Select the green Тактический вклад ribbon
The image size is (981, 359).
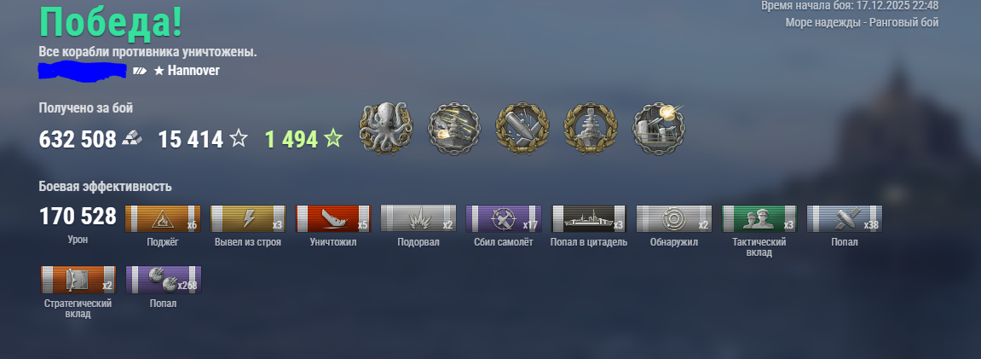pyautogui.click(x=759, y=219)
